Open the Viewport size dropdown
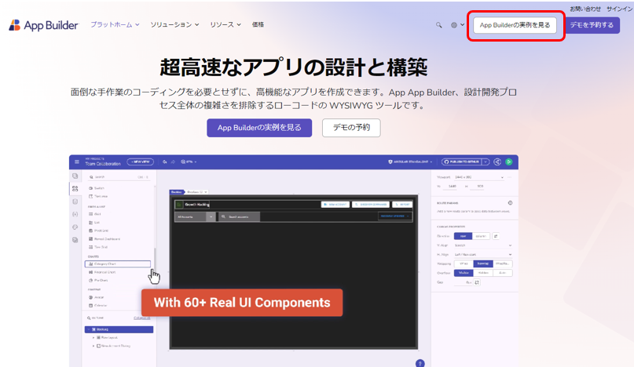Screen dimensions: 634x367 tap(478, 177)
